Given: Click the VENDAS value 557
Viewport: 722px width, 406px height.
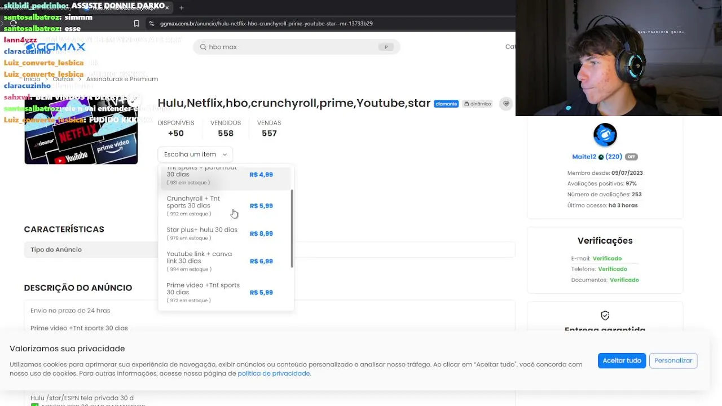Looking at the screenshot, I should click(269, 134).
